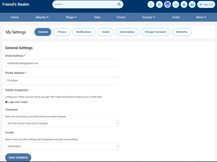Click the search magnifier icon
This screenshot has width=217, height=162.
coord(119,4)
